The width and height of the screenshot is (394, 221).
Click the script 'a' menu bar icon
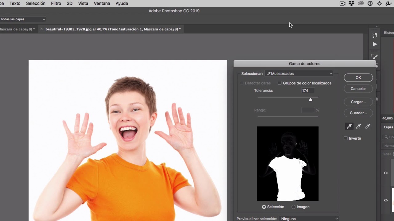coord(389,3)
